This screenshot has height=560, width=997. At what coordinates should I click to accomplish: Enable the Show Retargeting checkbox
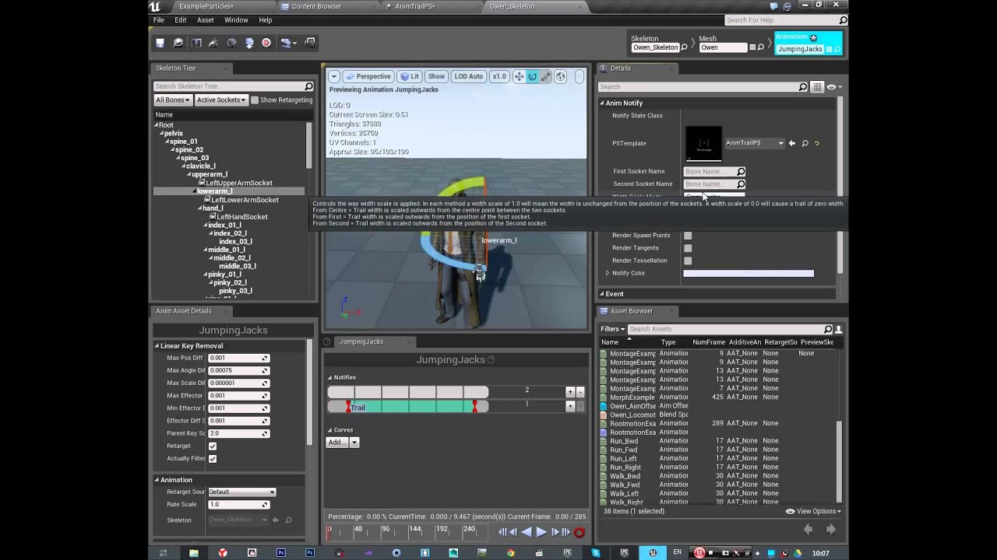[x=255, y=100]
